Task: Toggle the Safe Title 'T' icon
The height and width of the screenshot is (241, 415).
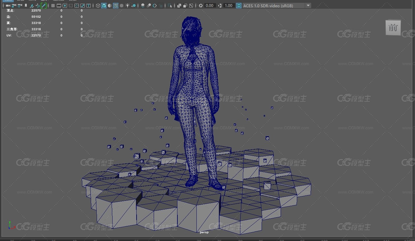Action: tap(89, 6)
